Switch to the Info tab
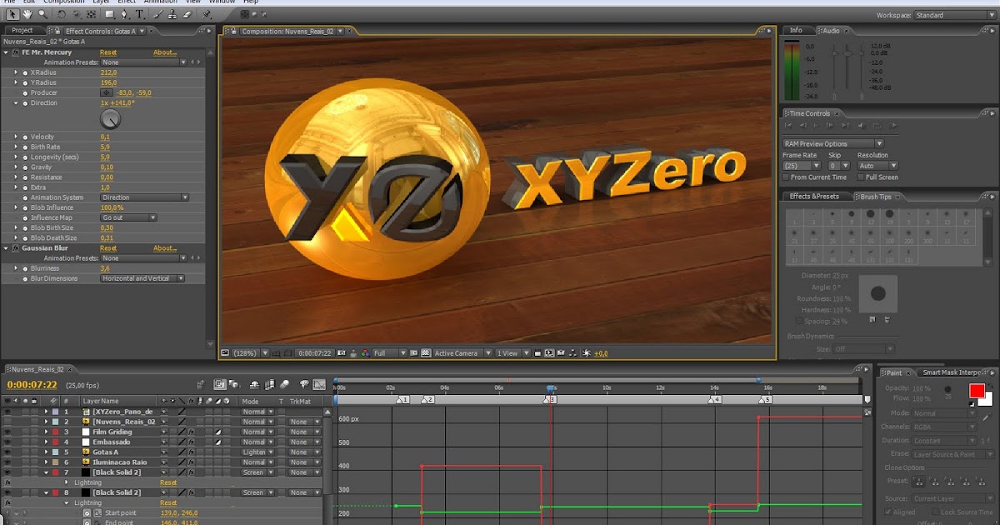 [796, 30]
